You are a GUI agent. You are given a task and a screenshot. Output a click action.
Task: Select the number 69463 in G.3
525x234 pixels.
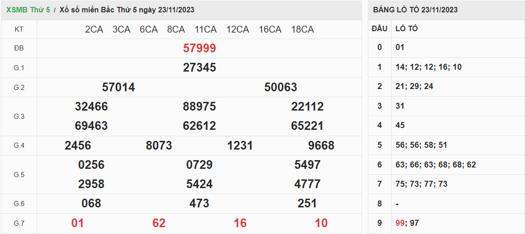point(91,126)
